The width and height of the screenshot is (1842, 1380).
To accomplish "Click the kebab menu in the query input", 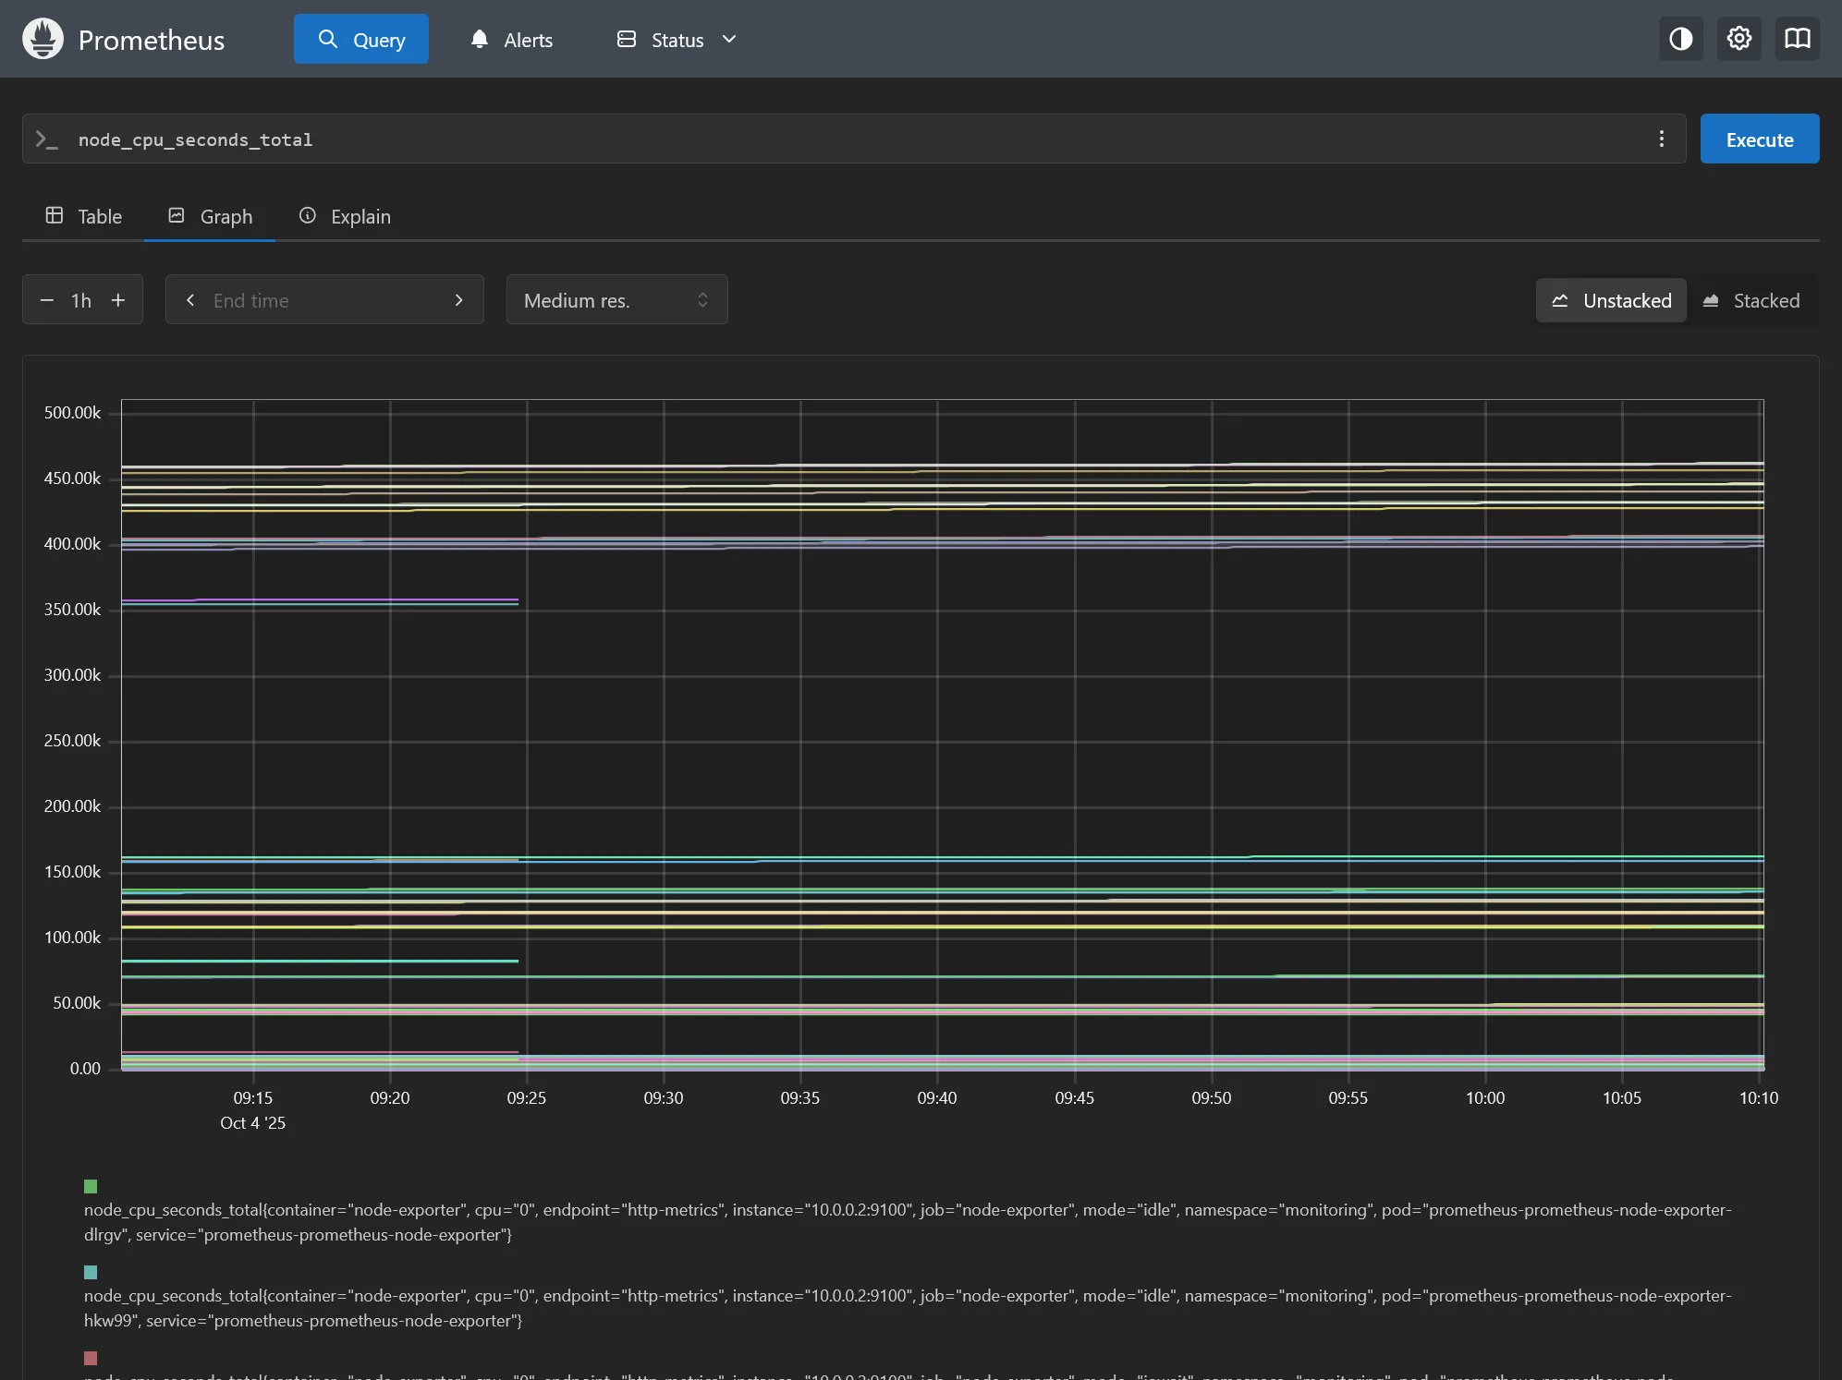I will (1661, 139).
